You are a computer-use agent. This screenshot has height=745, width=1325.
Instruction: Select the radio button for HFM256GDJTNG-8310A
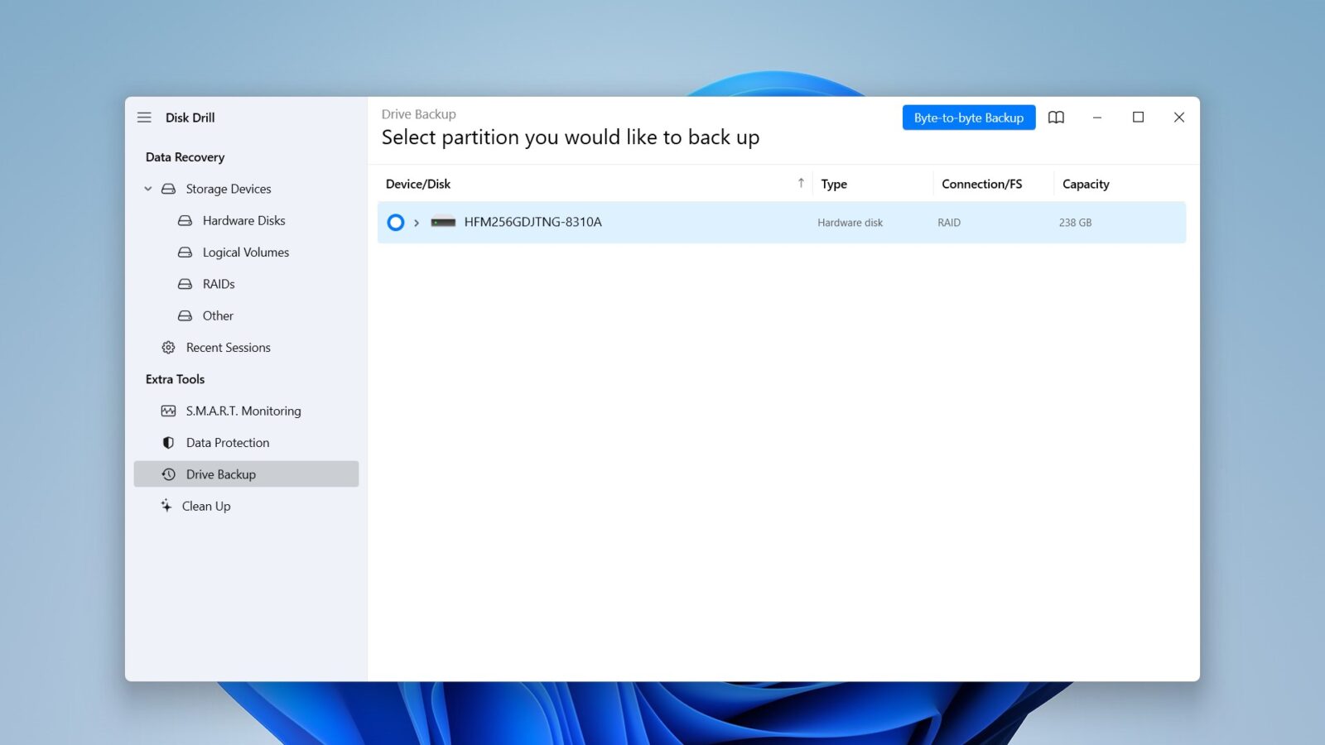[396, 222]
